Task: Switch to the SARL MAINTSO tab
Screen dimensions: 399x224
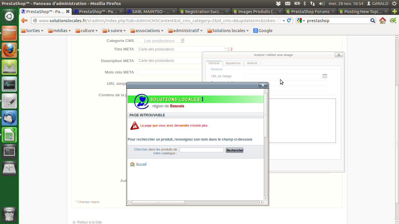Action: (x=151, y=12)
